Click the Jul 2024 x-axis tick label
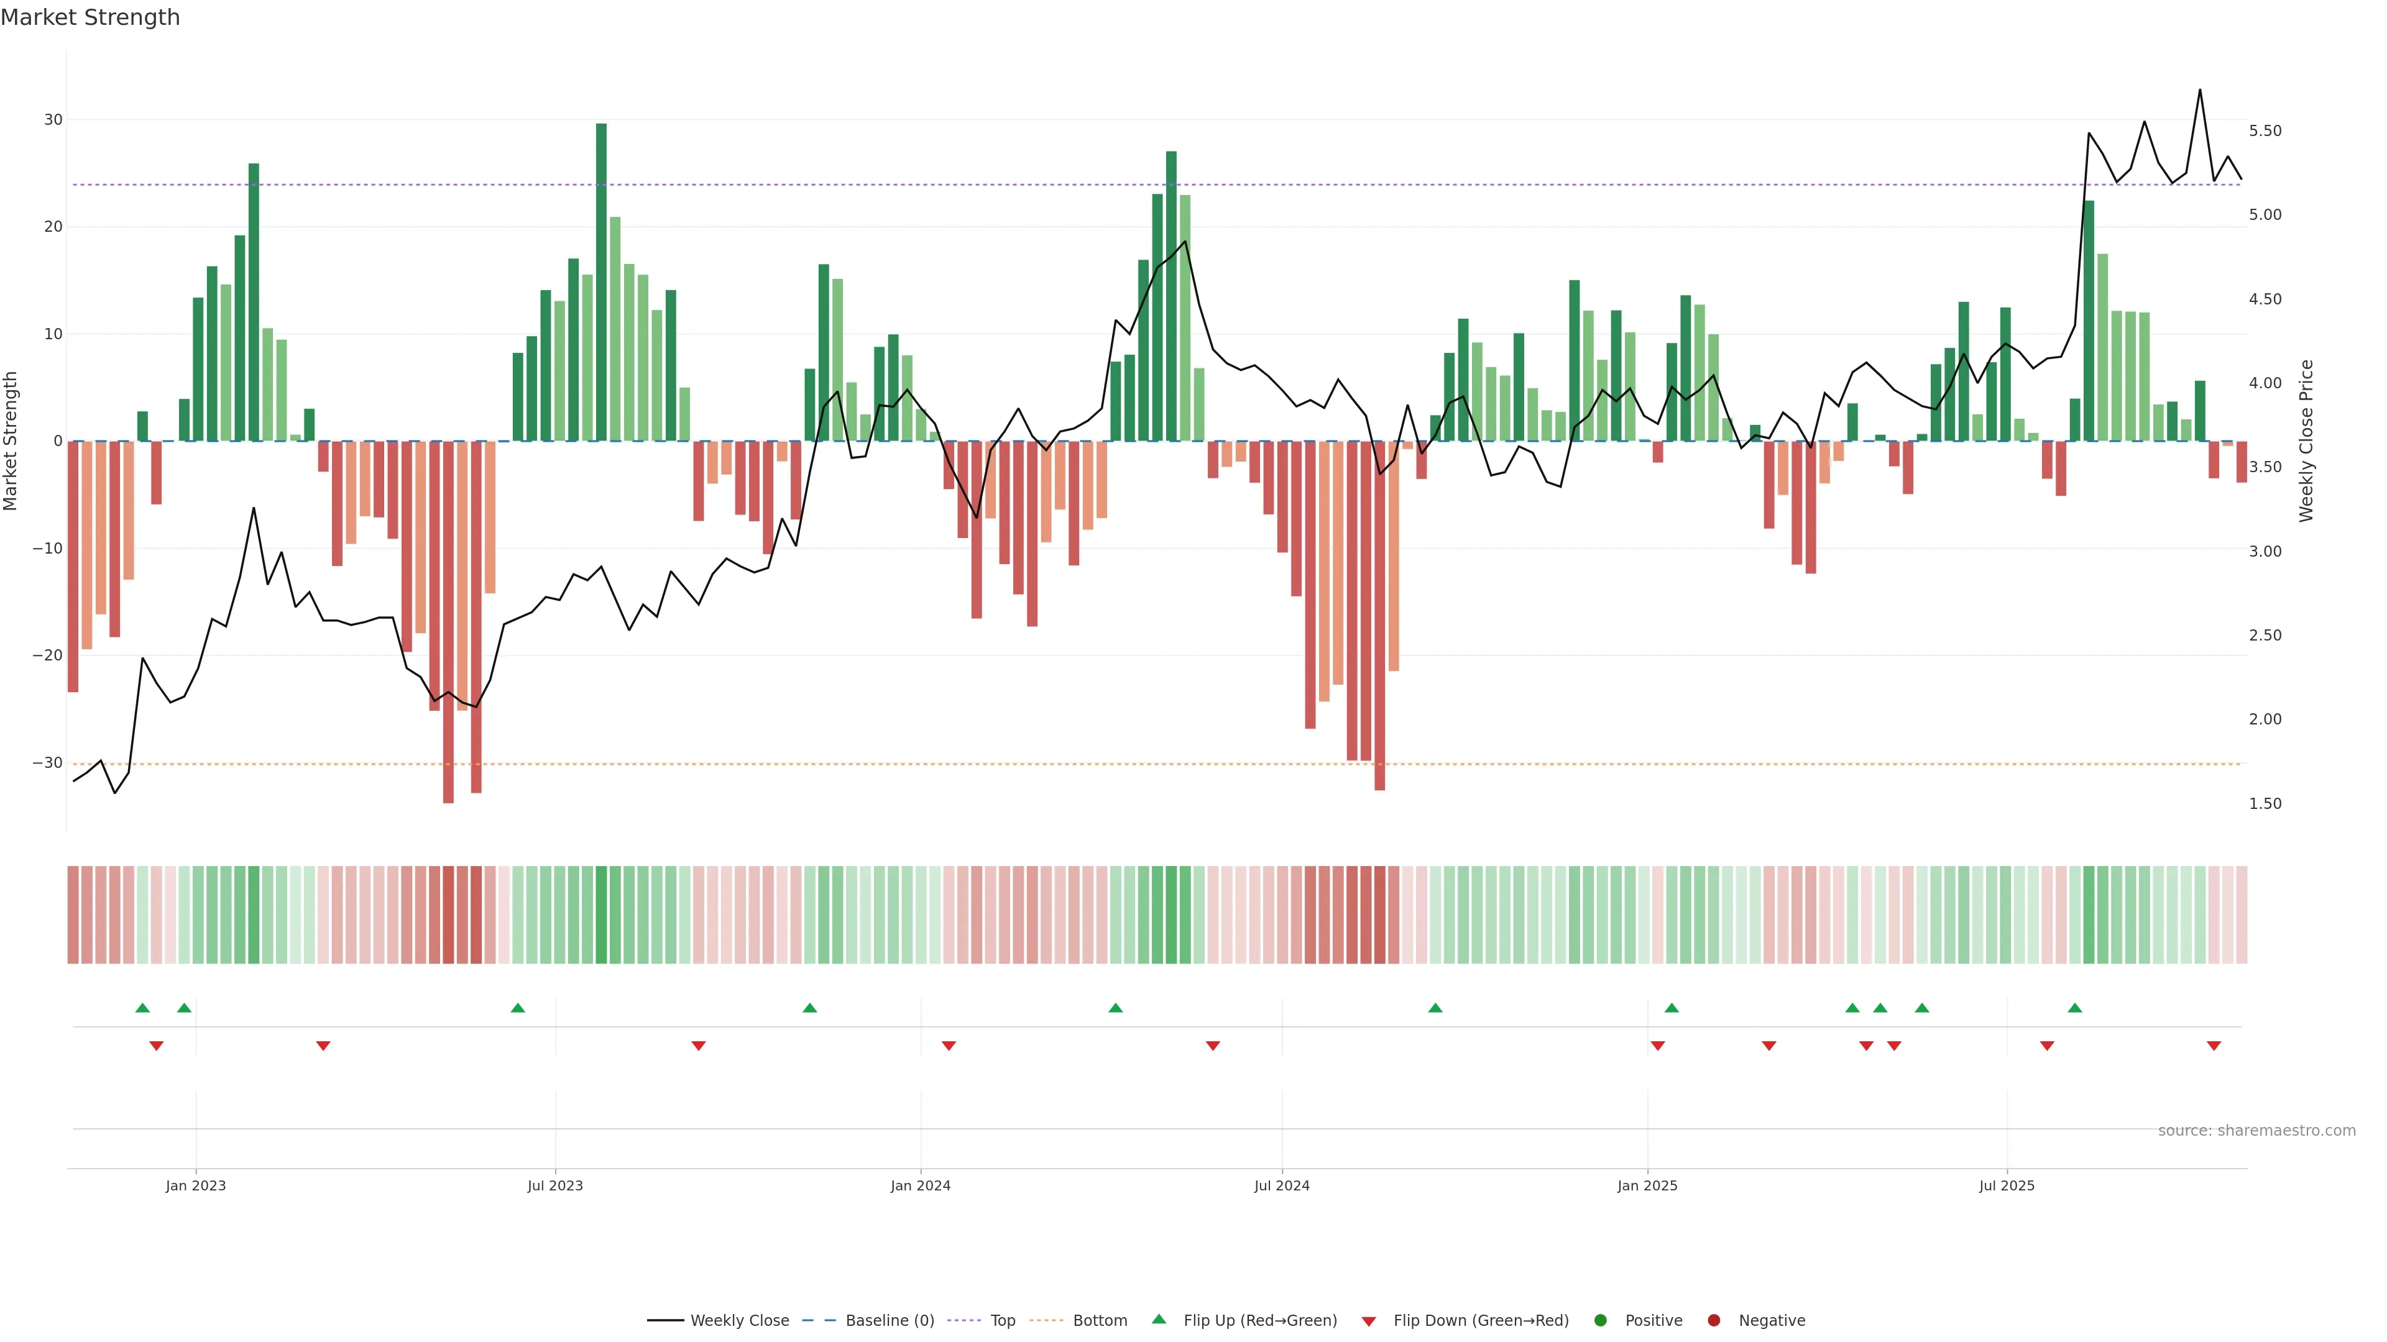 click(x=1282, y=1185)
